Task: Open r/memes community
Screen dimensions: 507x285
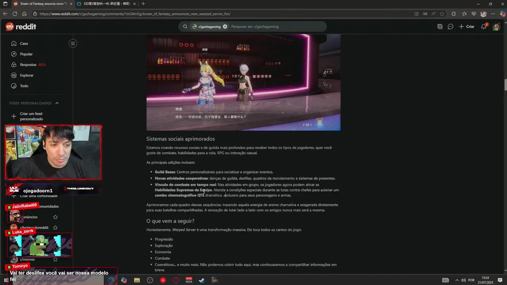Action: click(x=27, y=259)
